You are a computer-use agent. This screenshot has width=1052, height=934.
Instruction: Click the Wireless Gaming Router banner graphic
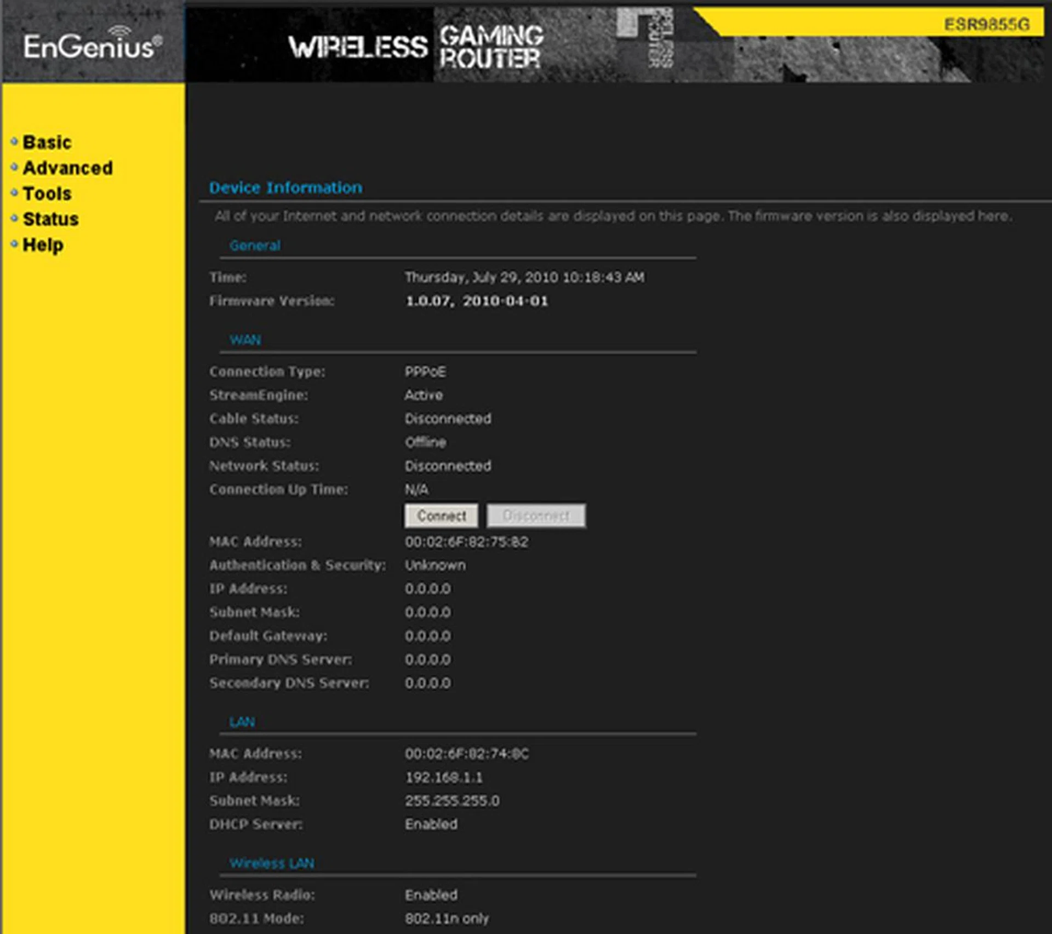pos(416,47)
